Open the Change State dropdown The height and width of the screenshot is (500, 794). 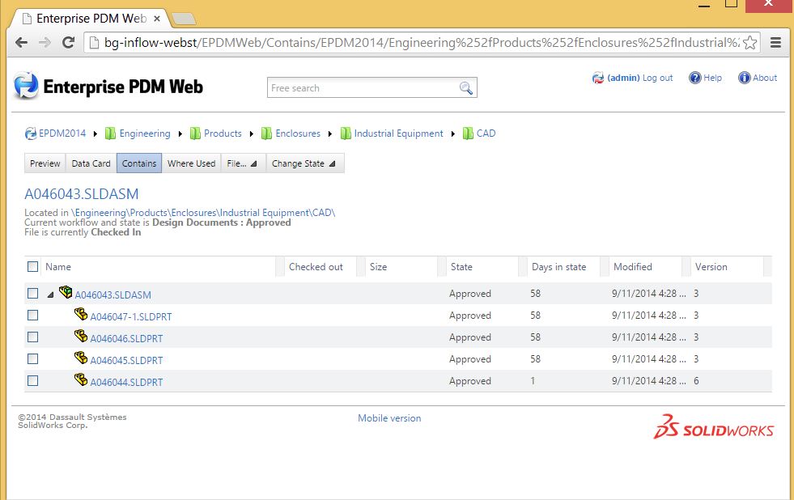[x=304, y=163]
